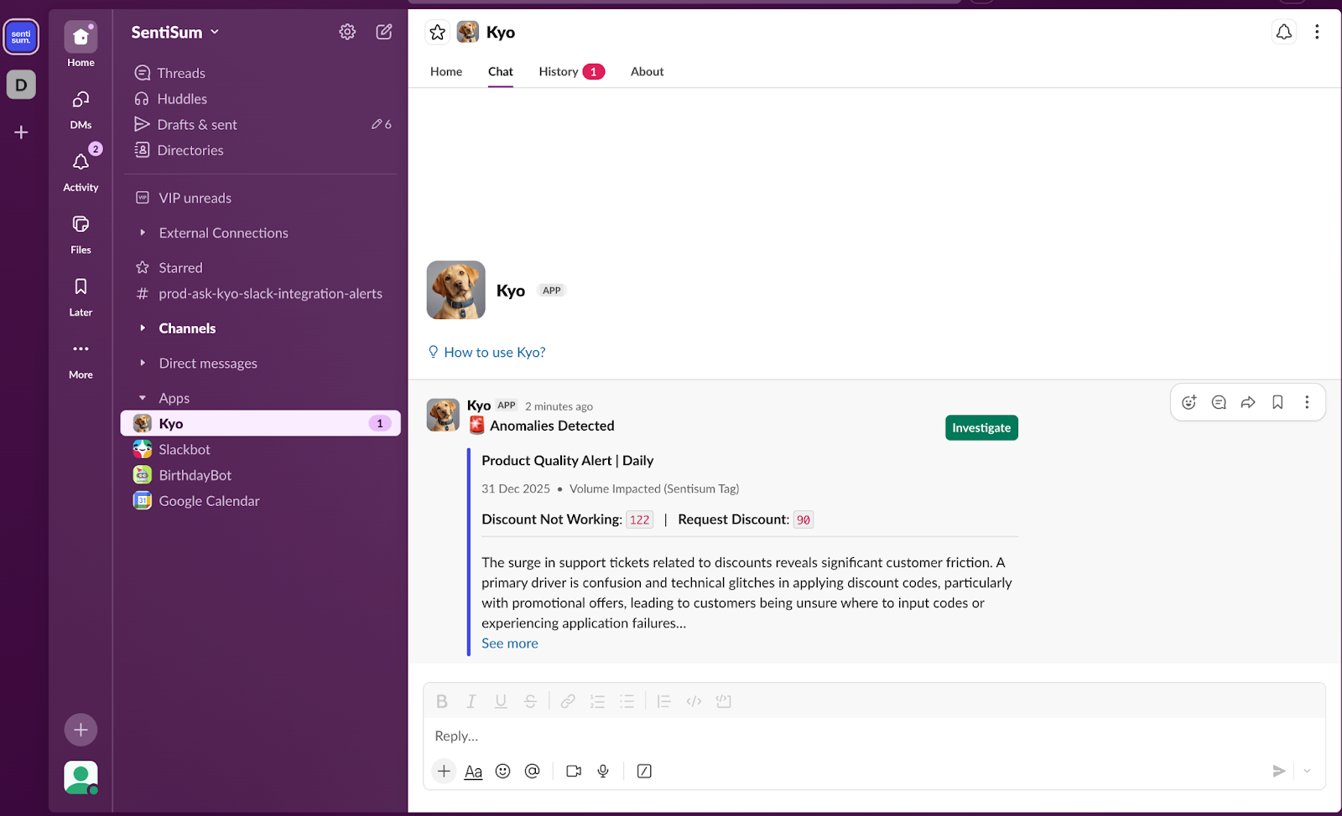Toggle strikethrough formatting
This screenshot has height=816, width=1342.
point(530,701)
